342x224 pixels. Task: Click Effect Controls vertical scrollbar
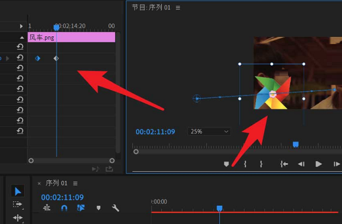pos(118,93)
